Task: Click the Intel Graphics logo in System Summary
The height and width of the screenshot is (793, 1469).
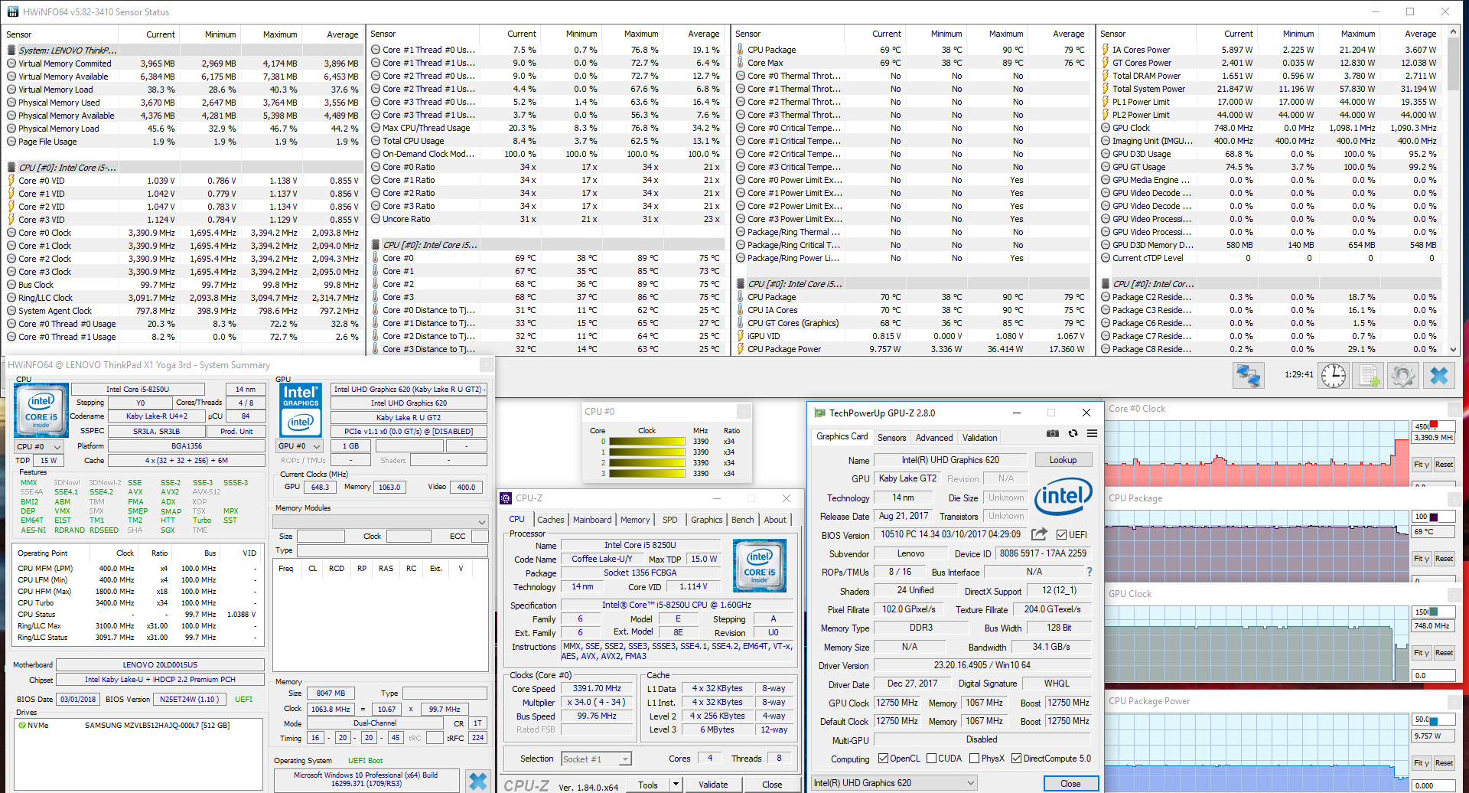Action: pos(301,410)
